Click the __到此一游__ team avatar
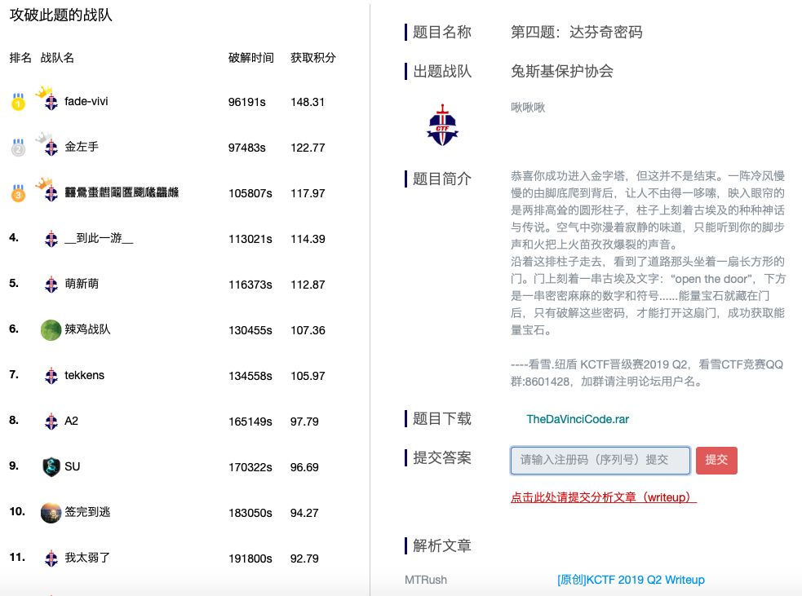This screenshot has height=596, width=802. 51,239
